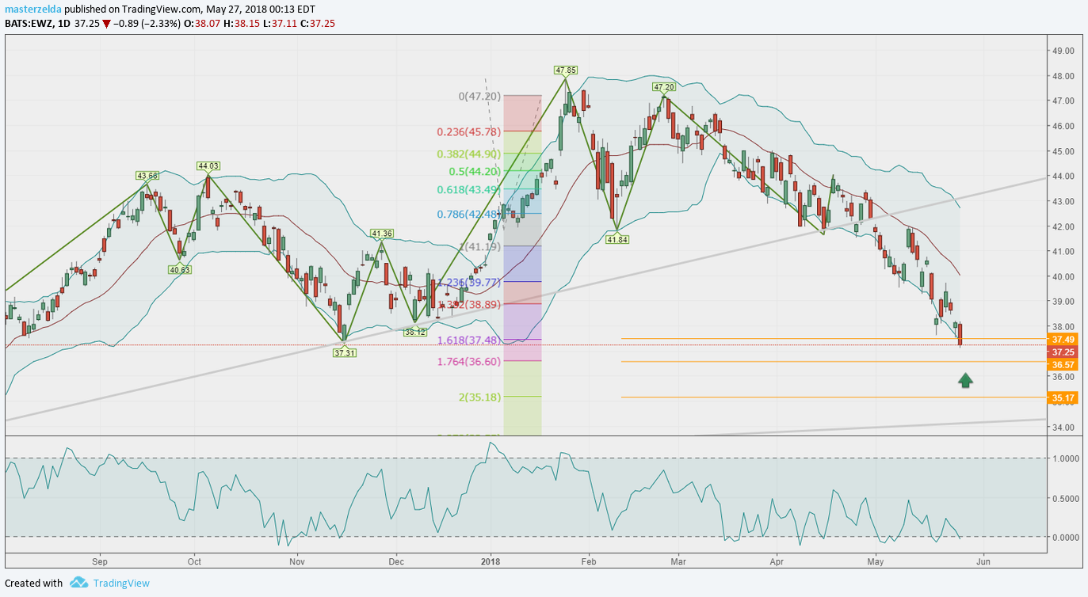Select the 43.66 pivot label
The width and height of the screenshot is (1088, 597).
tap(147, 176)
